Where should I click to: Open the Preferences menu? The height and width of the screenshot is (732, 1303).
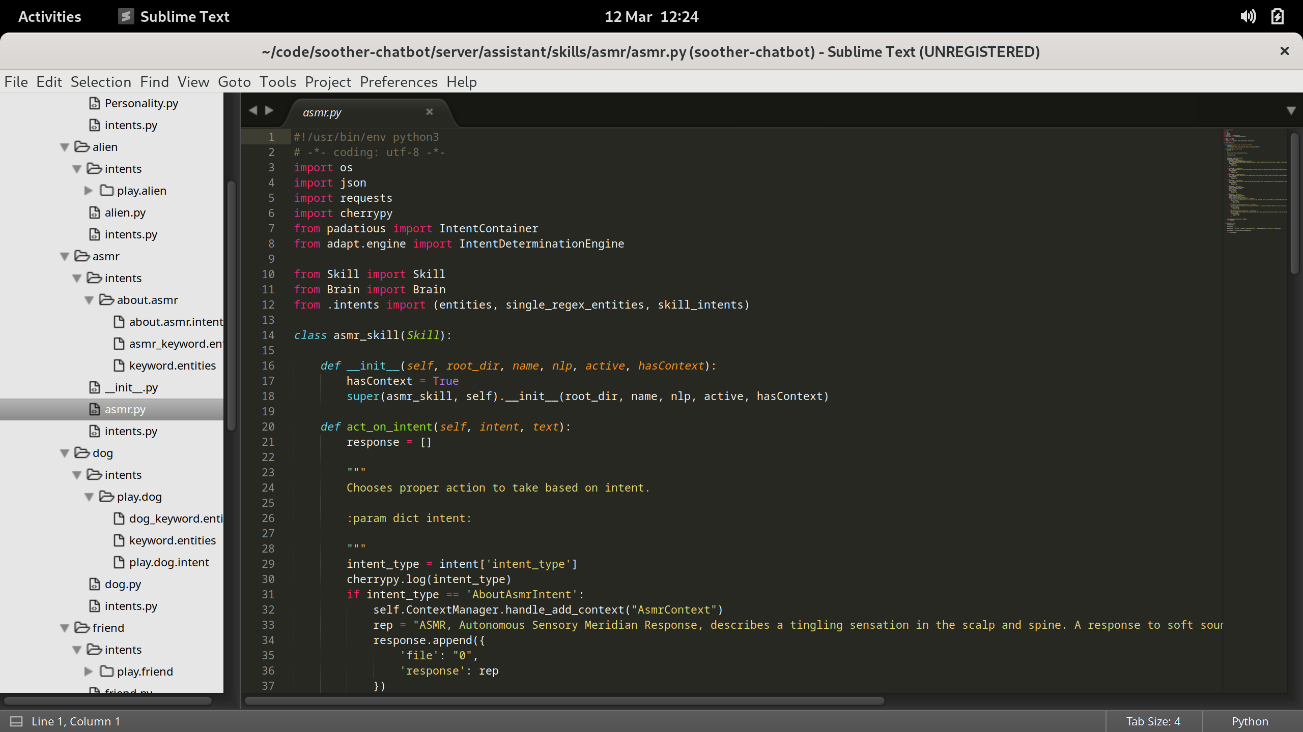(398, 82)
